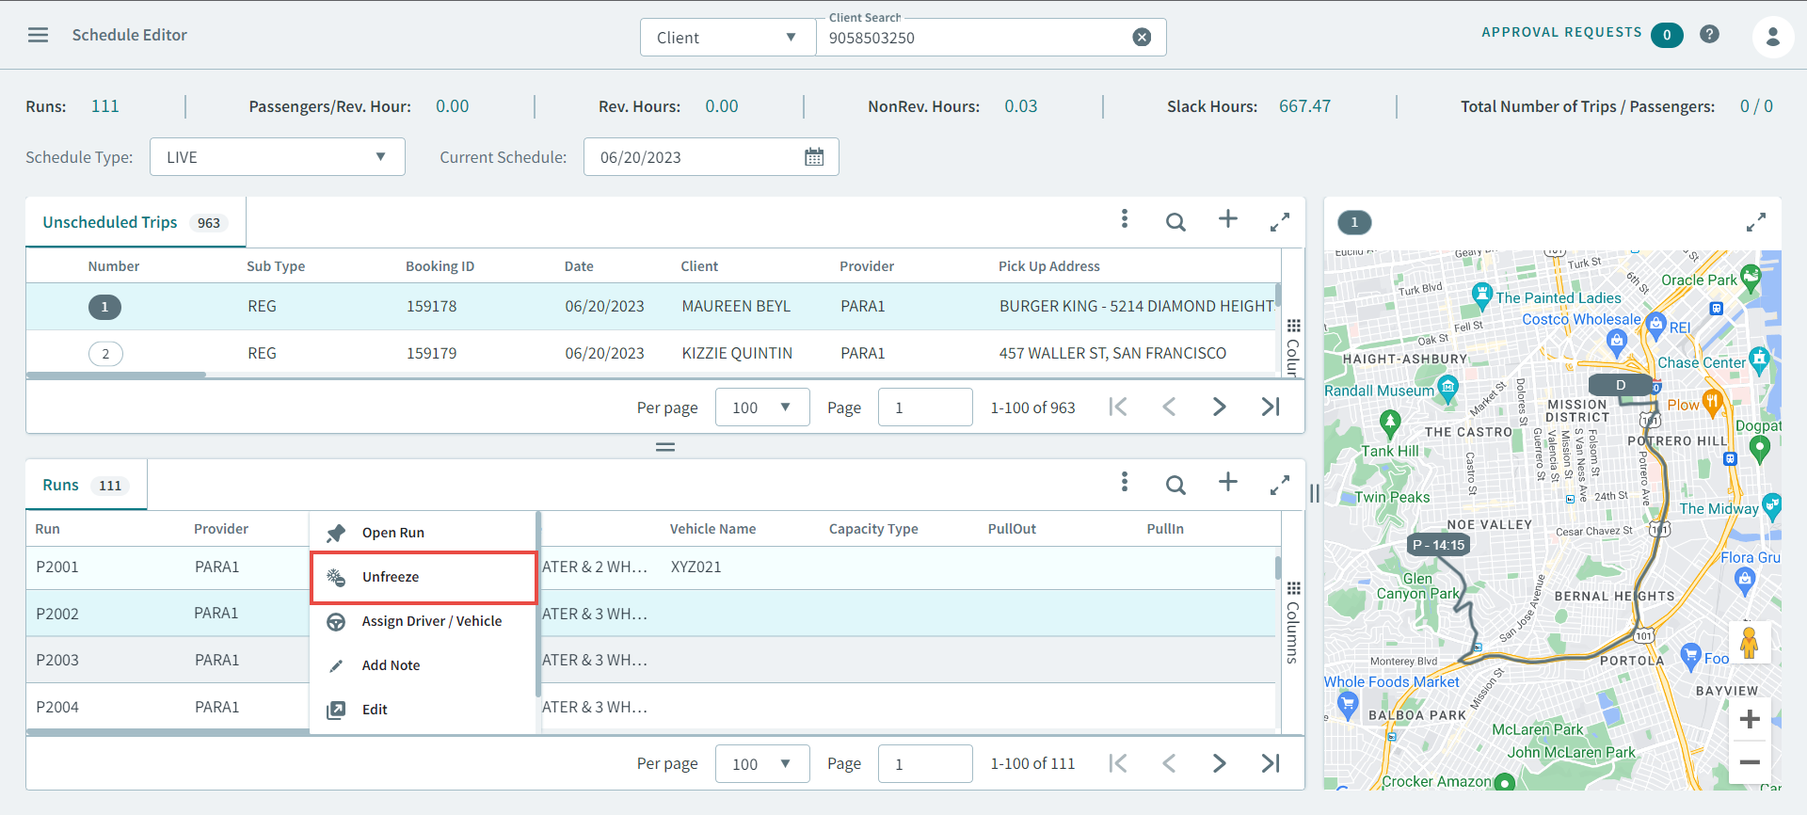1807x815 pixels.
Task: Select the Runs tab
Action: pos(86,485)
